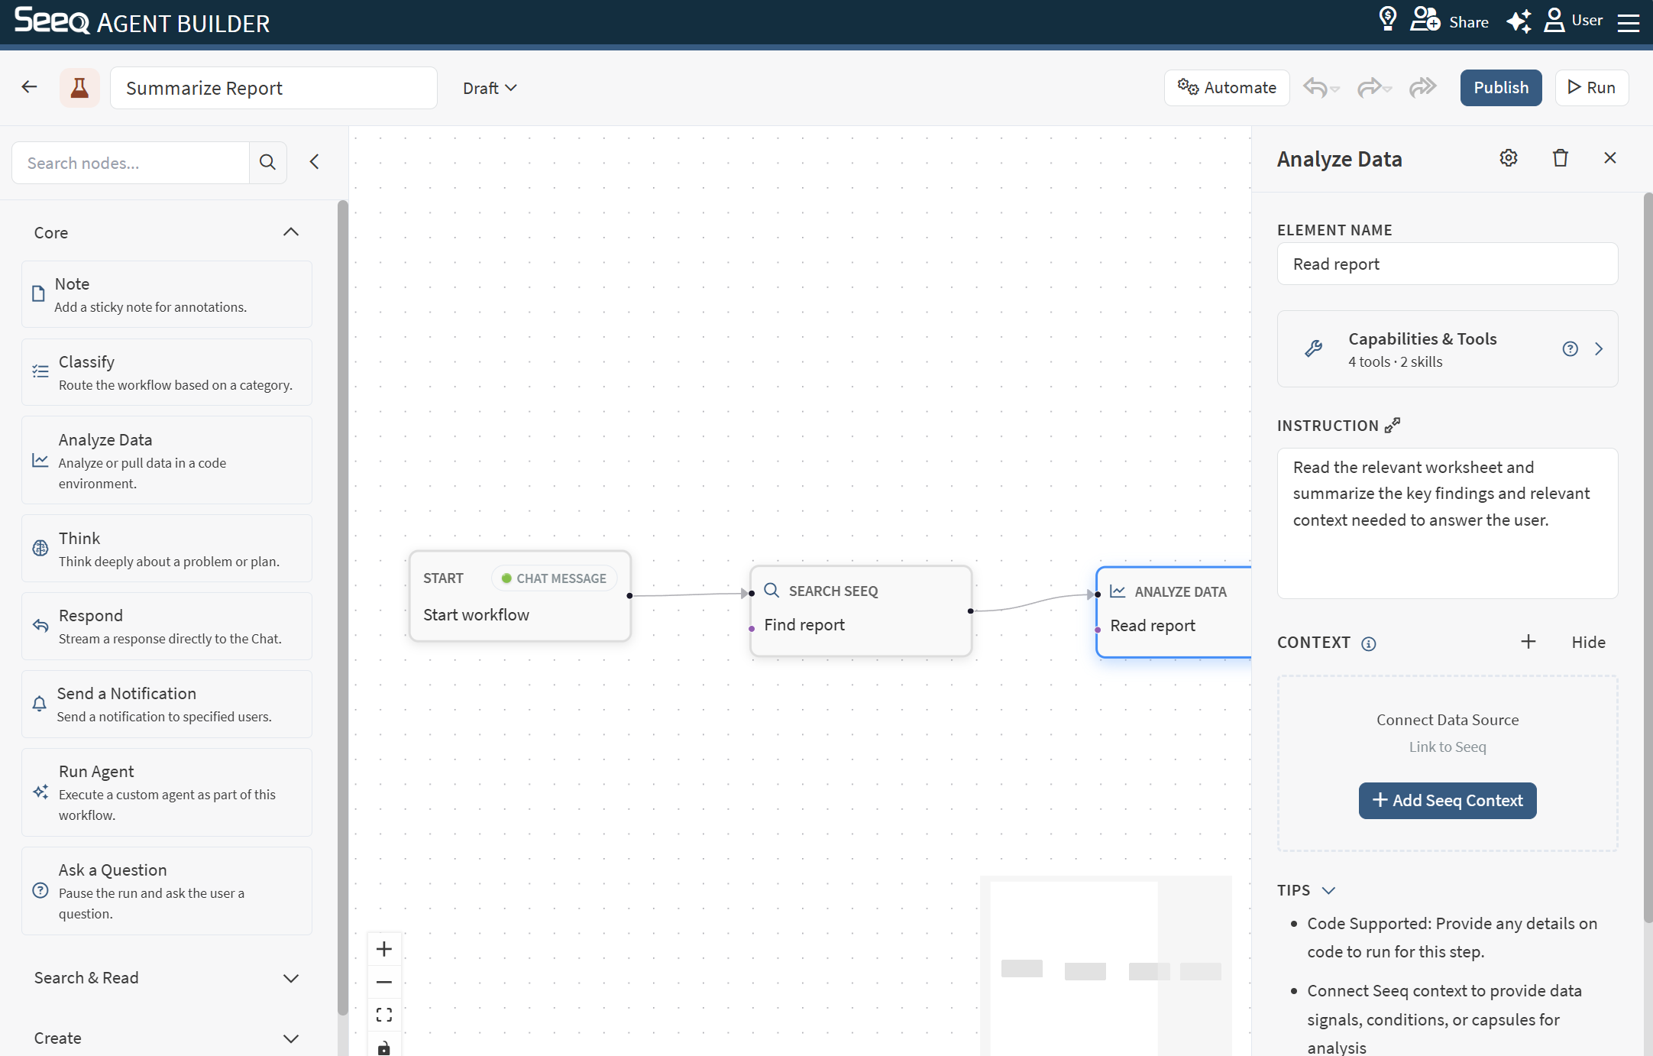
Task: Click the Analyze Data node chart icon
Action: 1118,591
